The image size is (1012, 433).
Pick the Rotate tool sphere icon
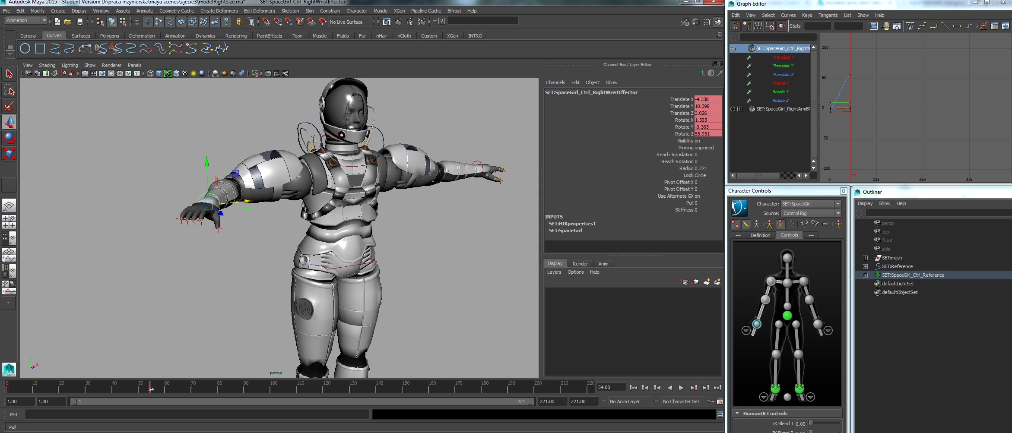pos(9,138)
